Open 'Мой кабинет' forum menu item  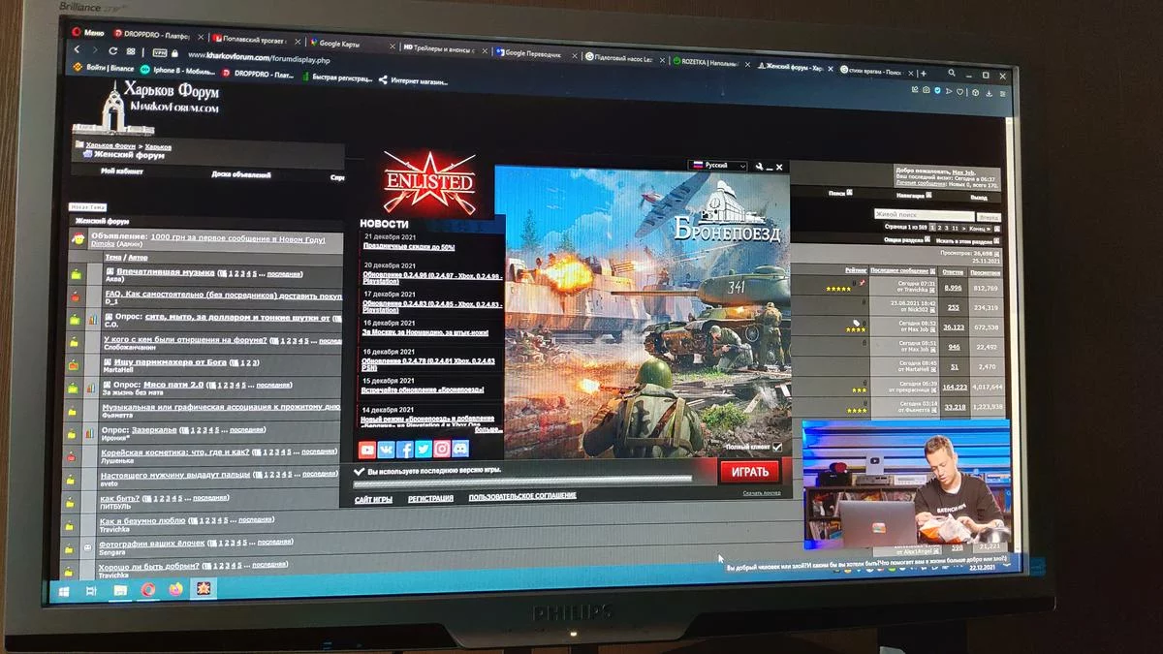click(122, 171)
